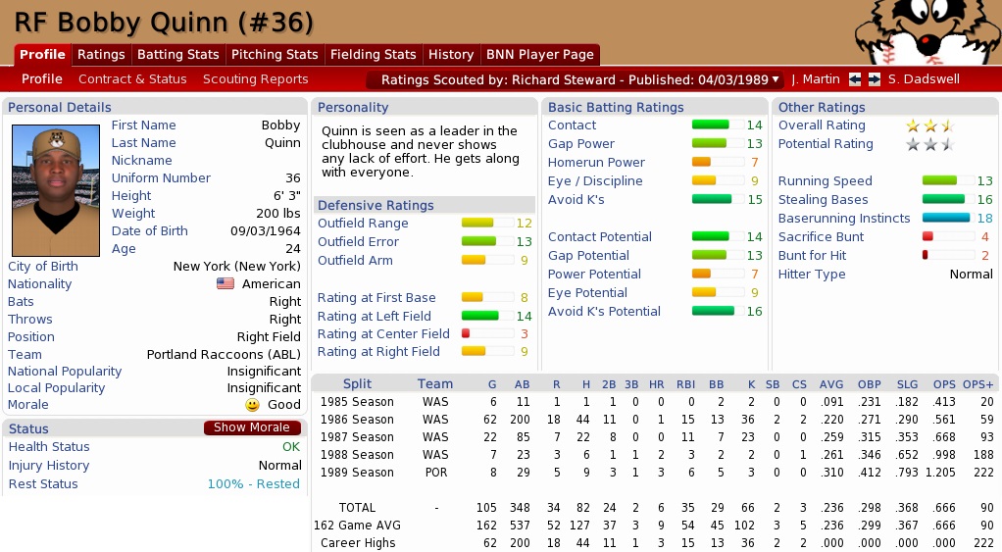The width and height of the screenshot is (1002, 552).
Task: Open the Scouting Reports subtab
Action: click(x=255, y=79)
